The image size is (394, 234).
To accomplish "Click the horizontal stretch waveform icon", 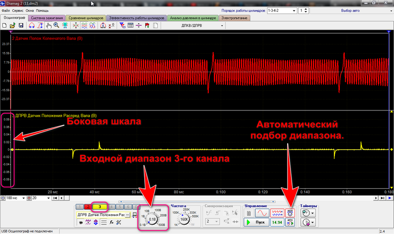I will (x=32, y=26).
